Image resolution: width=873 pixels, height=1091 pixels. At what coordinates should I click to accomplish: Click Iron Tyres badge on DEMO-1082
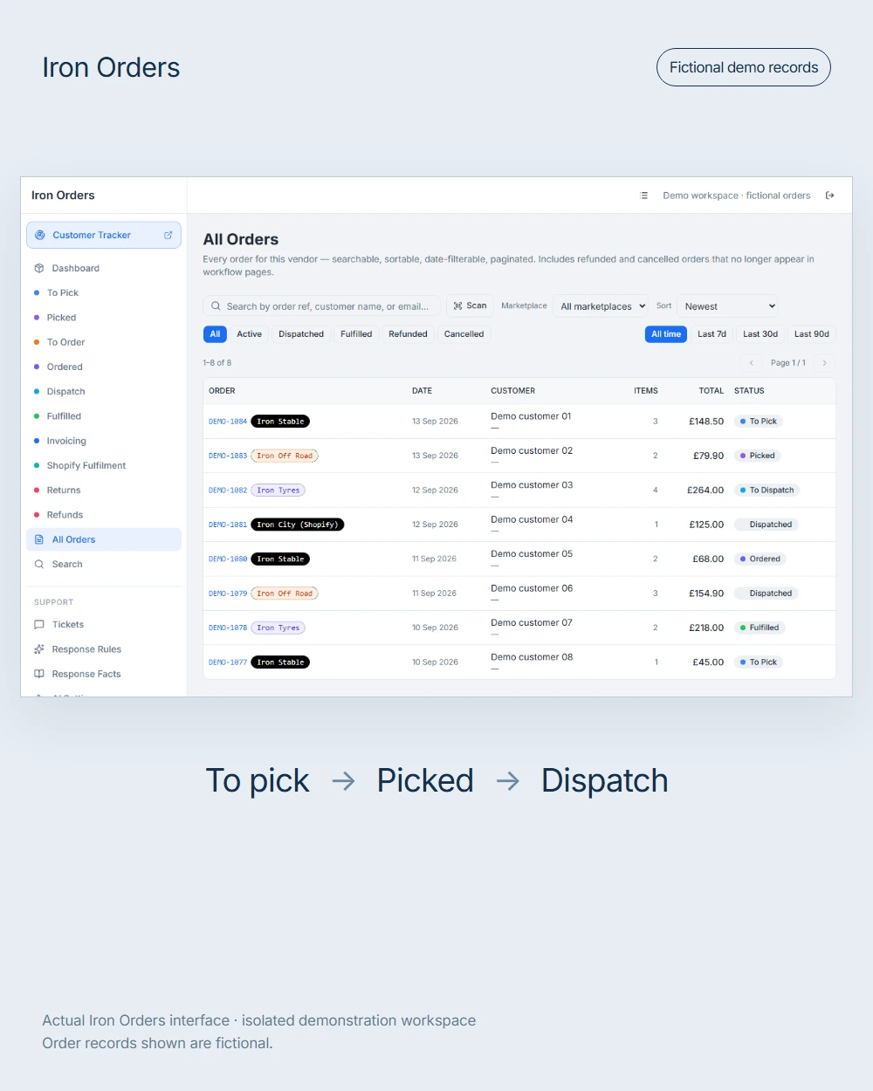tap(278, 491)
